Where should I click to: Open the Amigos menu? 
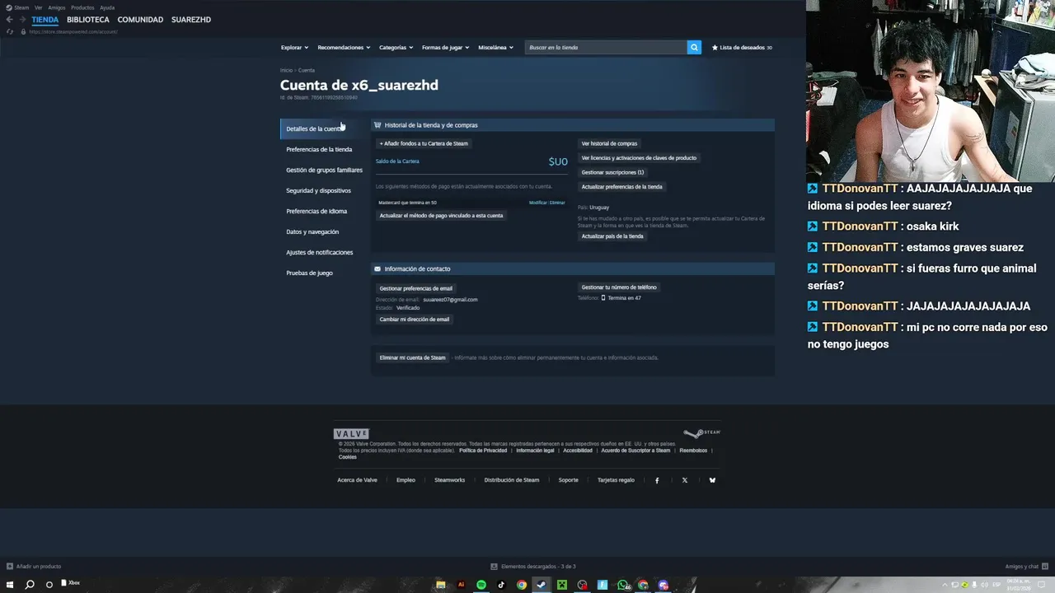coord(57,7)
